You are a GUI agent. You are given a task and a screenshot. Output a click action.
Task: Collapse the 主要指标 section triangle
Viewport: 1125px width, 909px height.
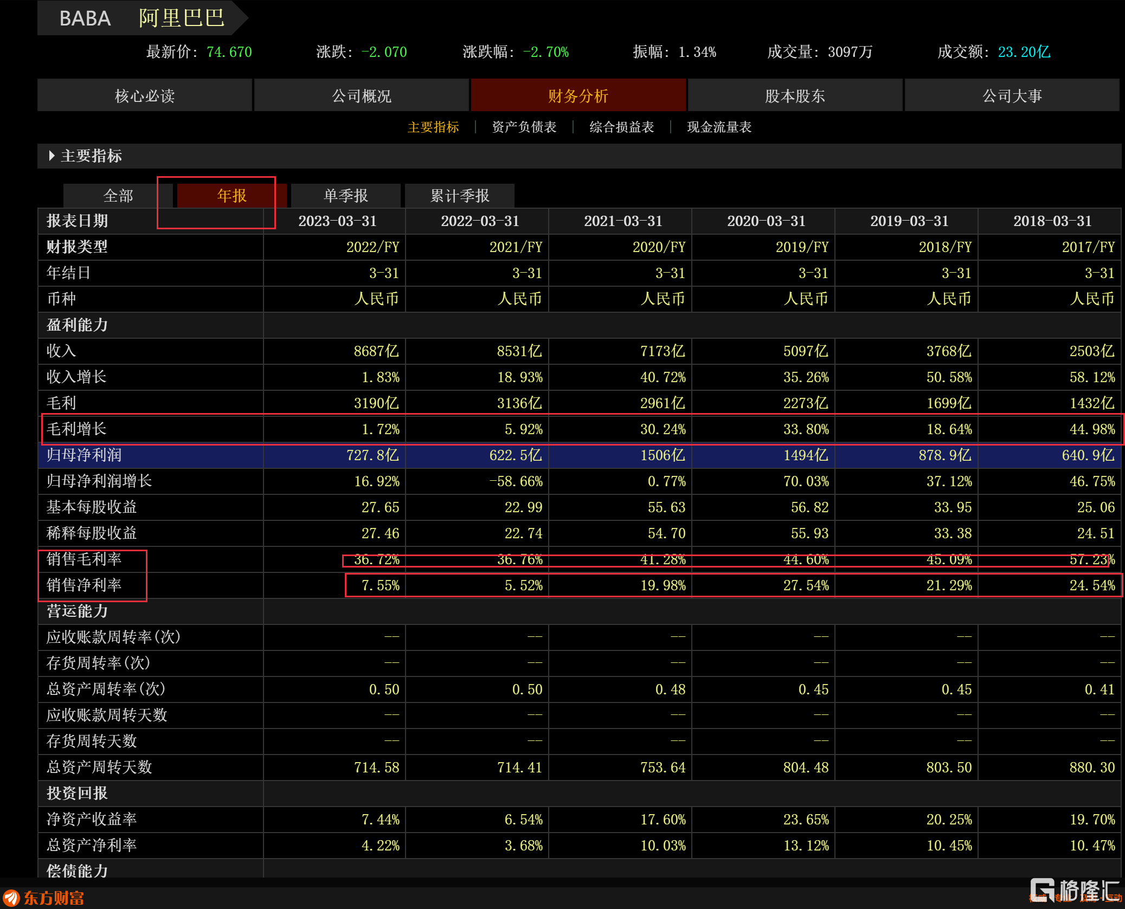(52, 156)
